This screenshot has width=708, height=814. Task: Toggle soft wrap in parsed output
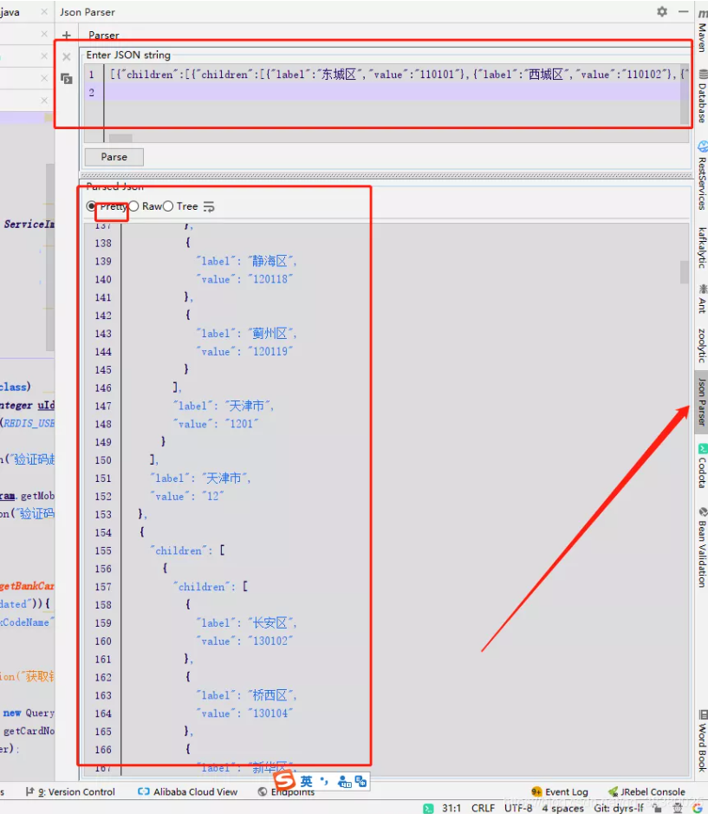(209, 206)
